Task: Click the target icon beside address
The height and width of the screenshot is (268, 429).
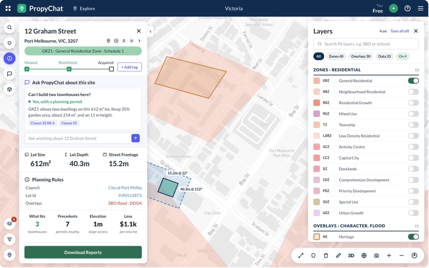Action: [x=116, y=41]
